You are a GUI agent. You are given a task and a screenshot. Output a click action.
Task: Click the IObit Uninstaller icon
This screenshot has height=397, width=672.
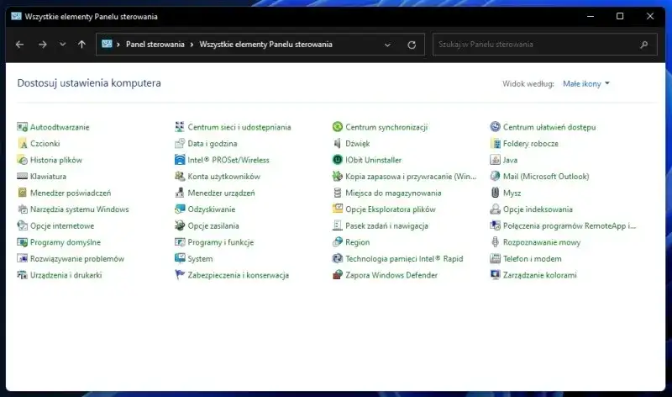338,160
